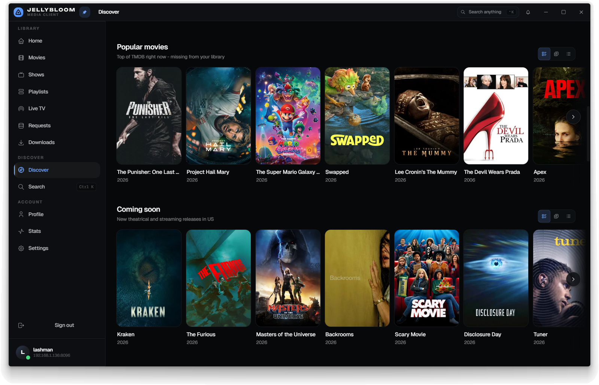Click the Disclosure Day title
This screenshot has height=385, width=599.
(483, 334)
